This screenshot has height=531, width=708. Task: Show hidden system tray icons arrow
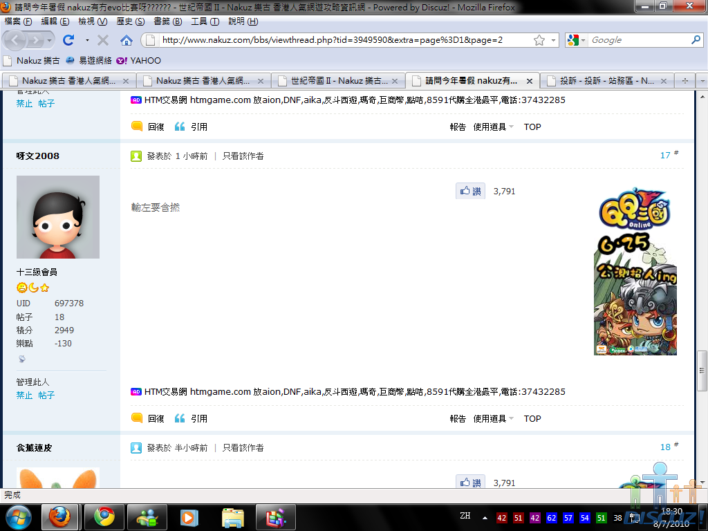(x=485, y=517)
